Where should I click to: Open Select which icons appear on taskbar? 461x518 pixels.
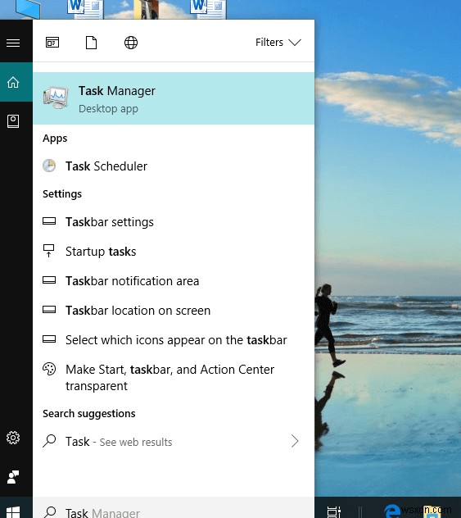174,339
